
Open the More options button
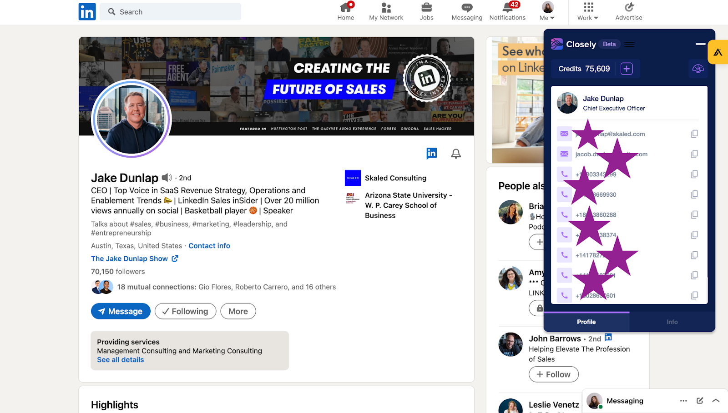(238, 311)
